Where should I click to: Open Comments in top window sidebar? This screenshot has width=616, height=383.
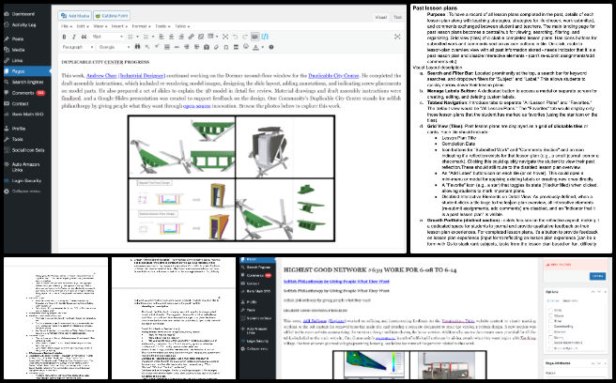click(23, 93)
